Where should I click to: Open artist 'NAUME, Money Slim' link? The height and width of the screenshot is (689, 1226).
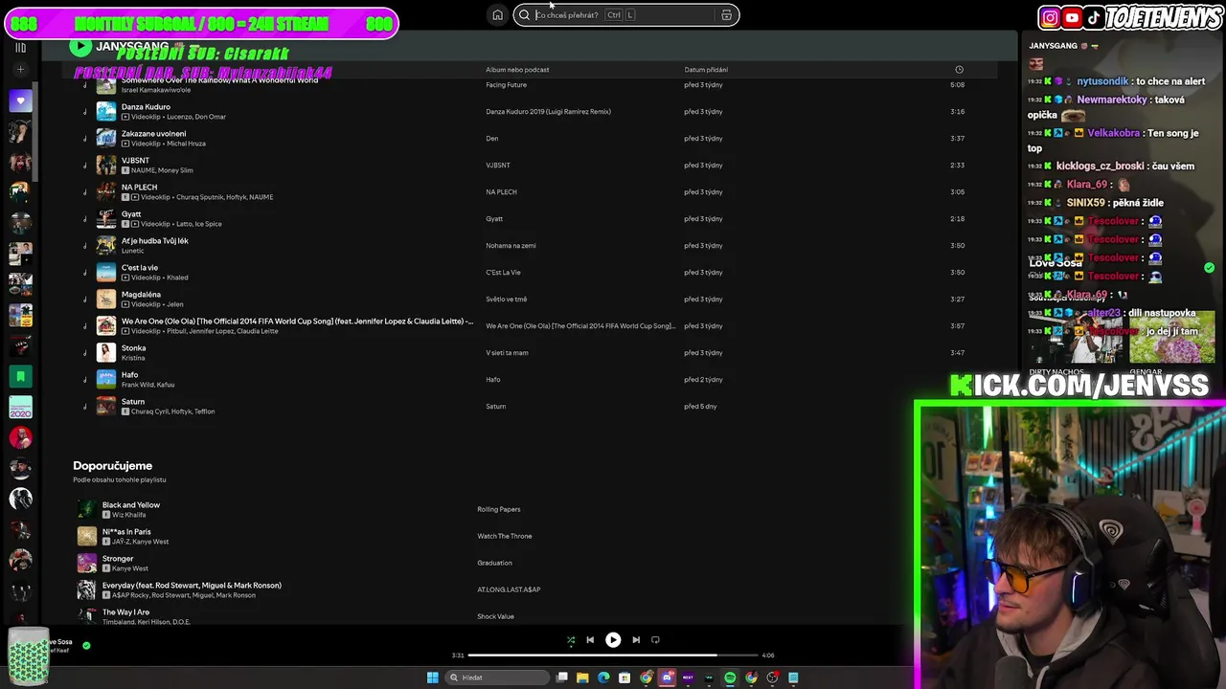(x=162, y=170)
